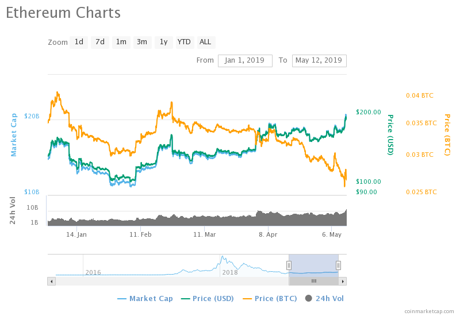This screenshot has width=460, height=316.
Task: Click the 24h Vol vertical axis title
Action: click(13, 211)
